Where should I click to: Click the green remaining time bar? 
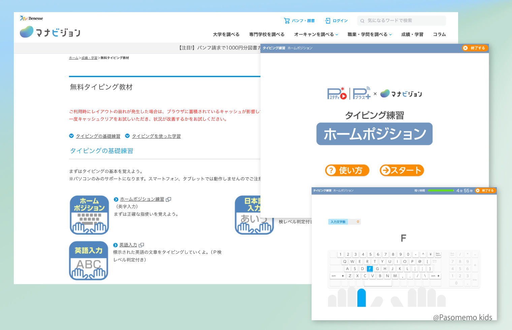tap(441, 191)
